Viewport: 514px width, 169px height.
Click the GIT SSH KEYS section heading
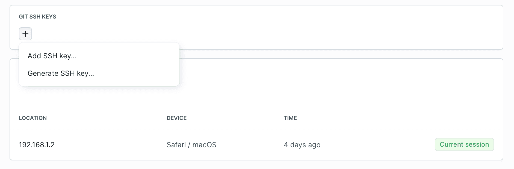37,17
